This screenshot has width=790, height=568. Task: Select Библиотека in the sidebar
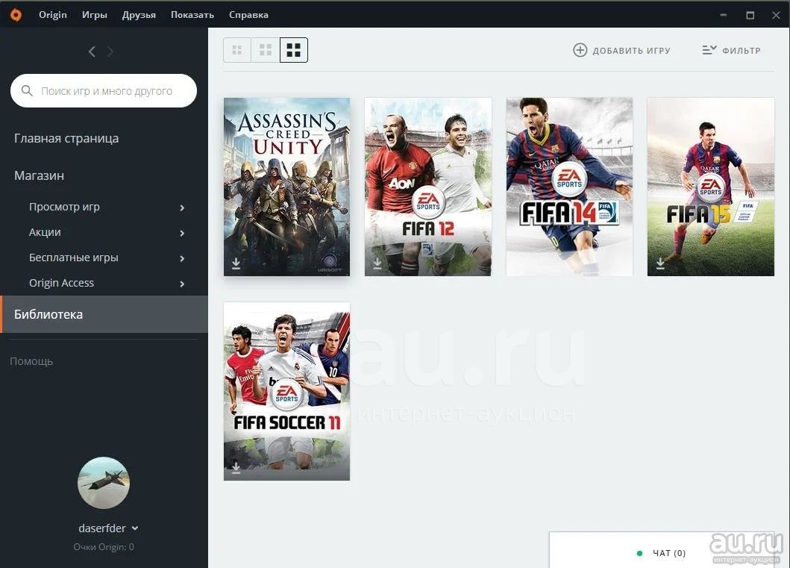(104, 314)
